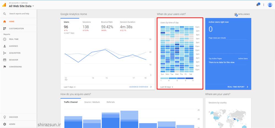Image resolution: width=275 pixels, height=128 pixels.
Task: Click the 'Page views per minute' label
Action: coord(217,38)
